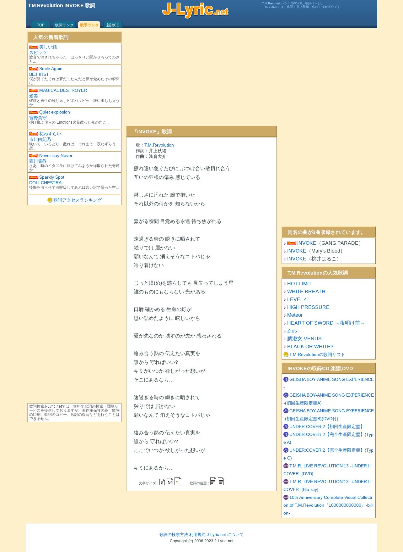Click warning icon beside 歌詞アクセスランキング
The image size is (403, 552).
click(x=50, y=200)
